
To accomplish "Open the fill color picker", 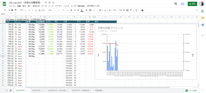I will click(87, 10).
